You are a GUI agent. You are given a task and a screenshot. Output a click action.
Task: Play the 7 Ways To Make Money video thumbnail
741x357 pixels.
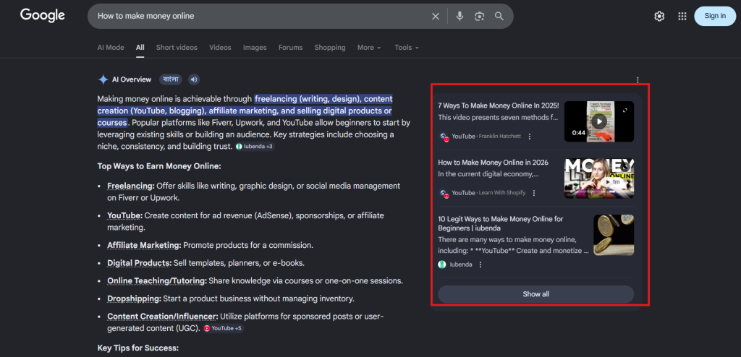click(x=598, y=121)
